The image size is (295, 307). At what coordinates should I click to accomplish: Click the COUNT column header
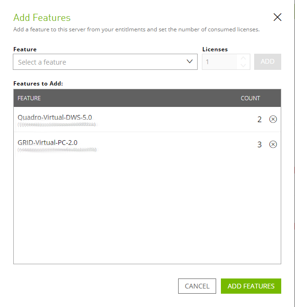click(250, 98)
